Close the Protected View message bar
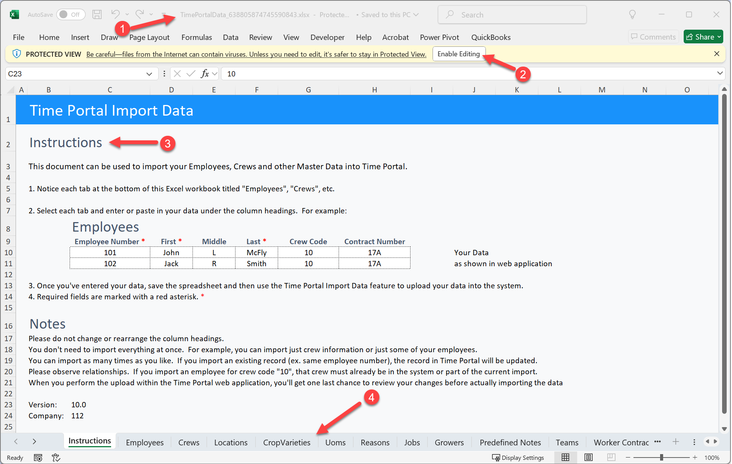Image resolution: width=732 pixels, height=464 pixels. 717,54
